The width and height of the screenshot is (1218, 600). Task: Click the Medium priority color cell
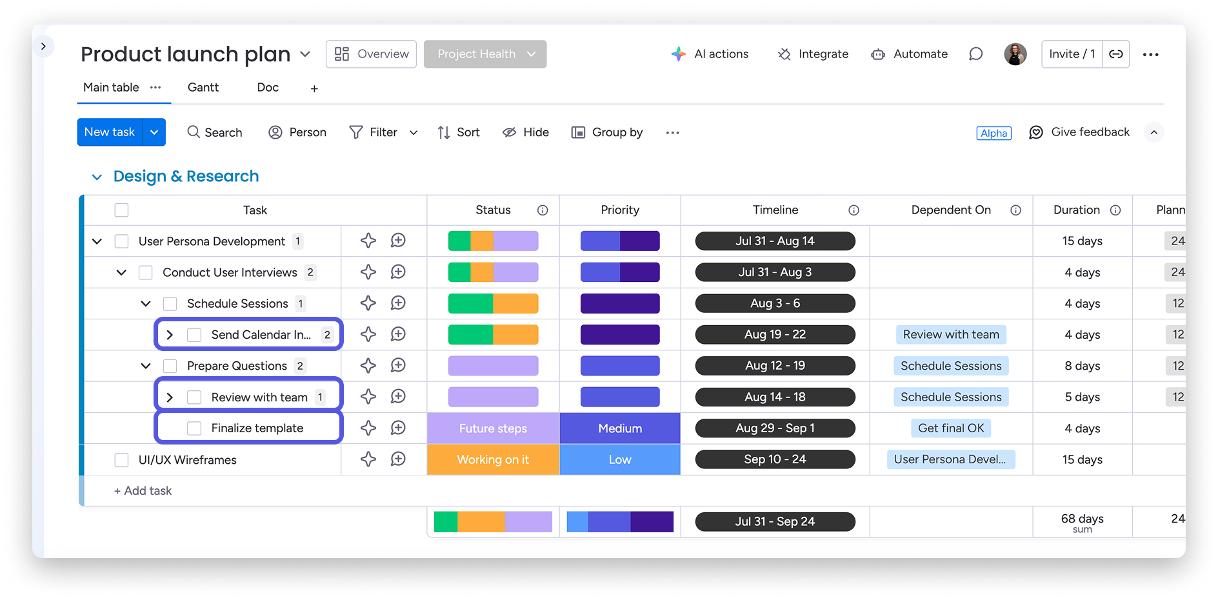click(x=619, y=428)
